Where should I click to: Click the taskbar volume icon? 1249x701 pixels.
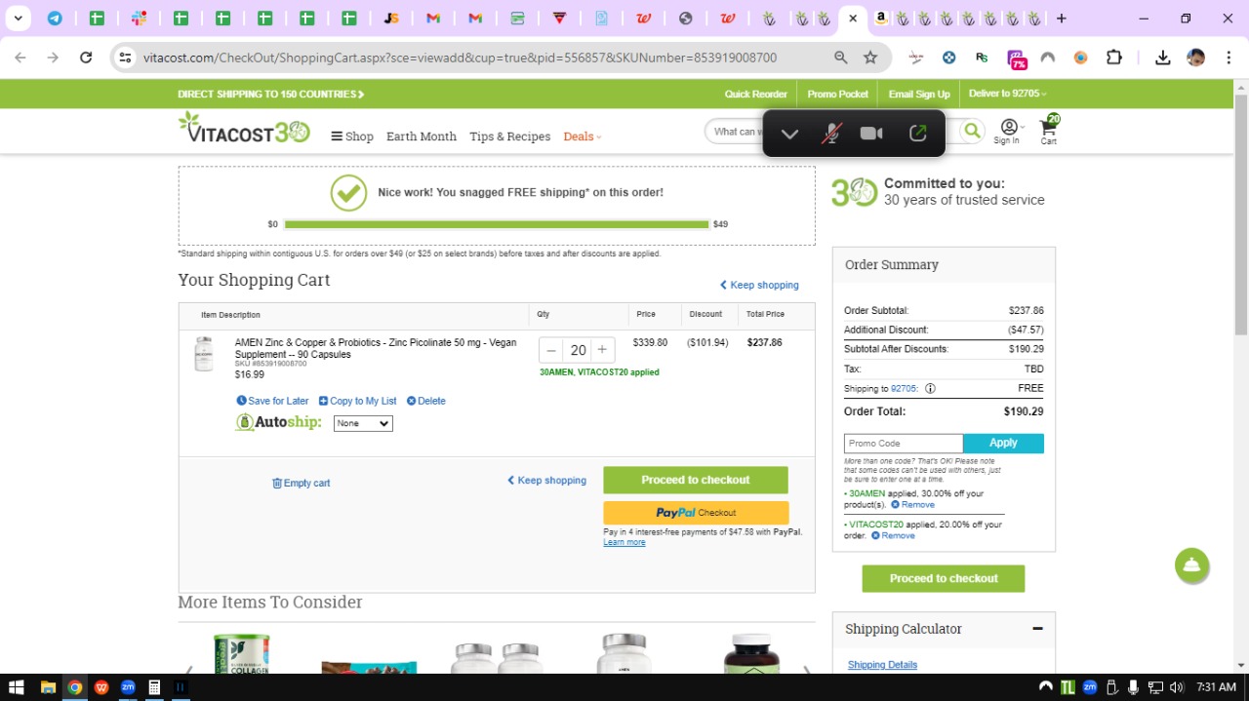tap(1176, 687)
